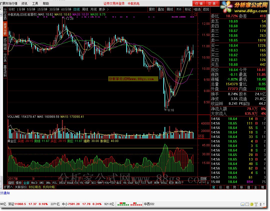The height and width of the screenshot is (211, 270).
Task: Select 5分钟 period
Action: point(31,9)
